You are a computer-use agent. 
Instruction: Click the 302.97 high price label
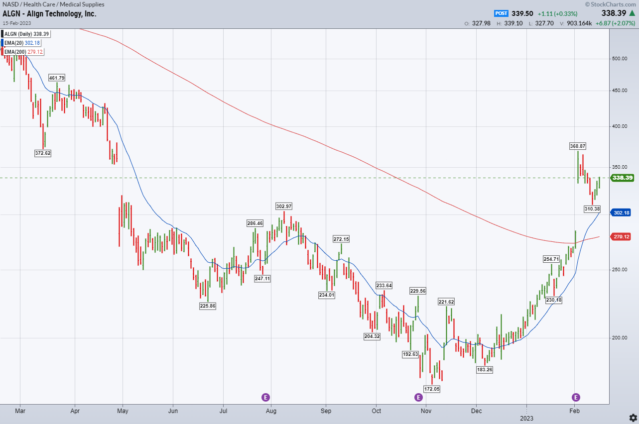(284, 206)
